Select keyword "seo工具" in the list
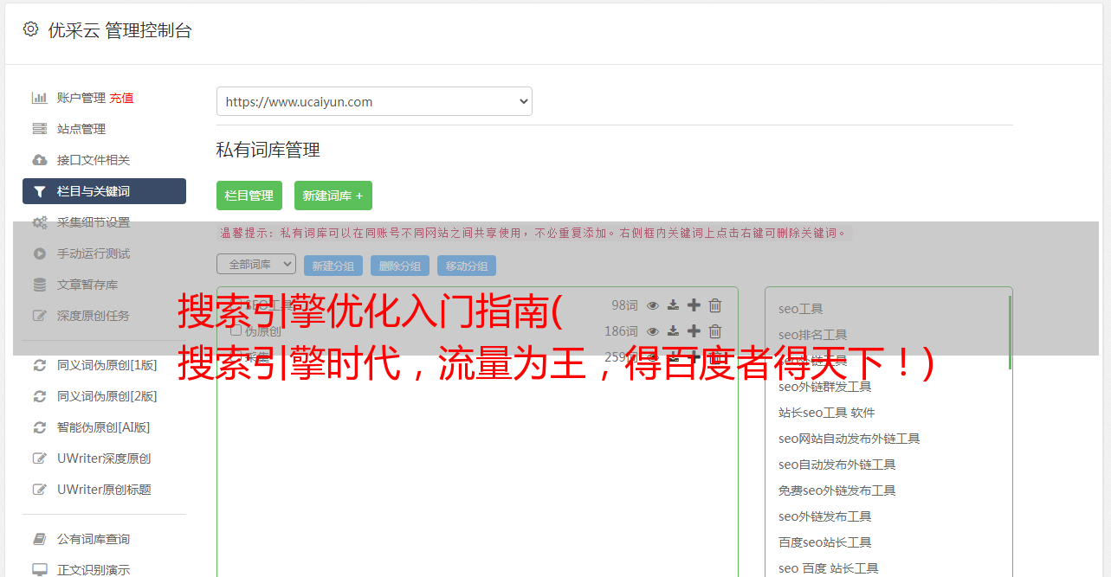Viewport: 1111px width, 577px height. (x=800, y=309)
